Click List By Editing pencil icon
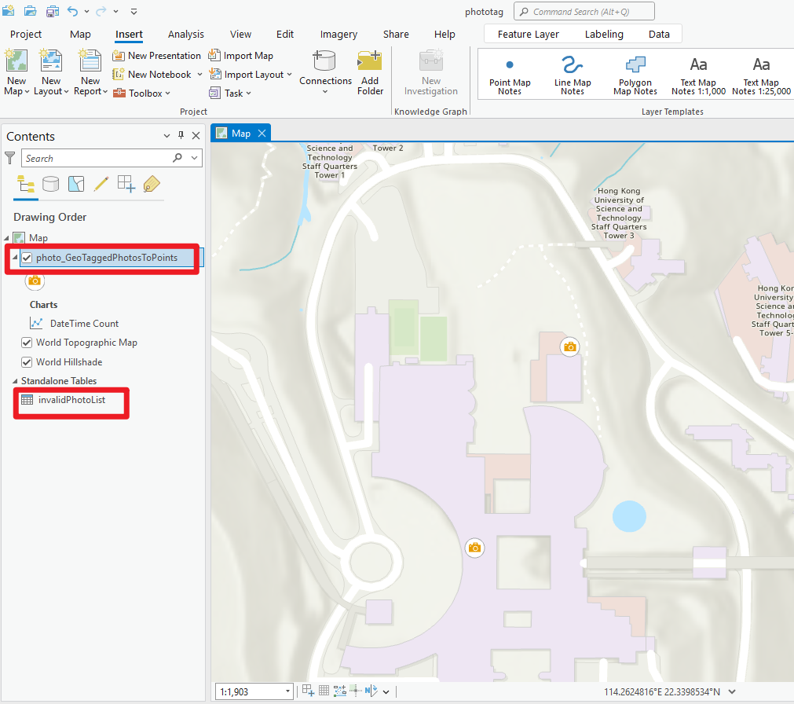 (101, 184)
